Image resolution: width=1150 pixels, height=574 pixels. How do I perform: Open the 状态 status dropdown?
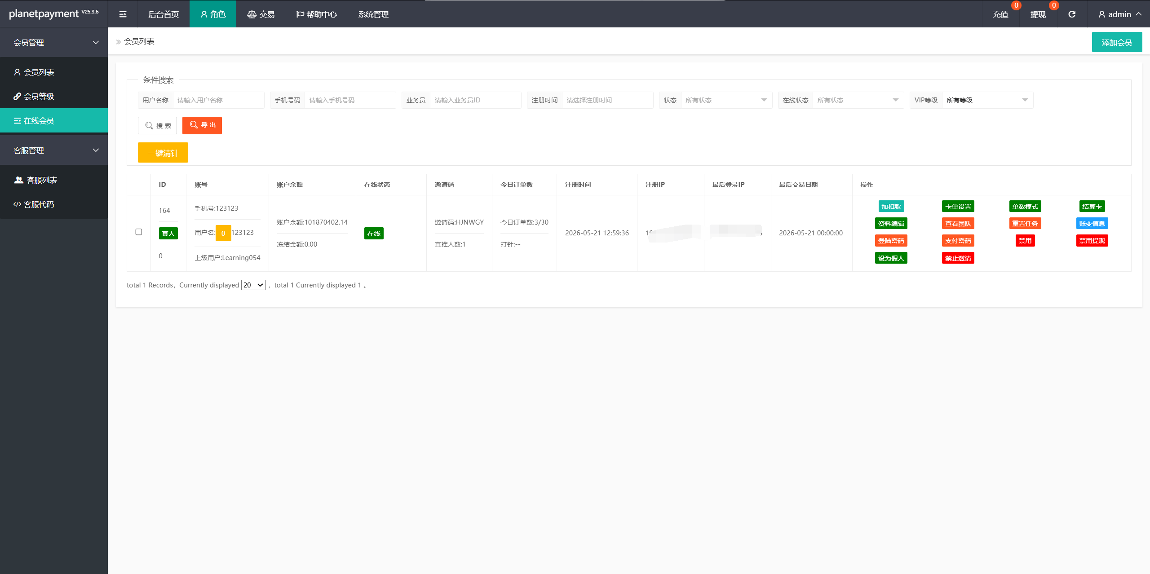point(726,100)
